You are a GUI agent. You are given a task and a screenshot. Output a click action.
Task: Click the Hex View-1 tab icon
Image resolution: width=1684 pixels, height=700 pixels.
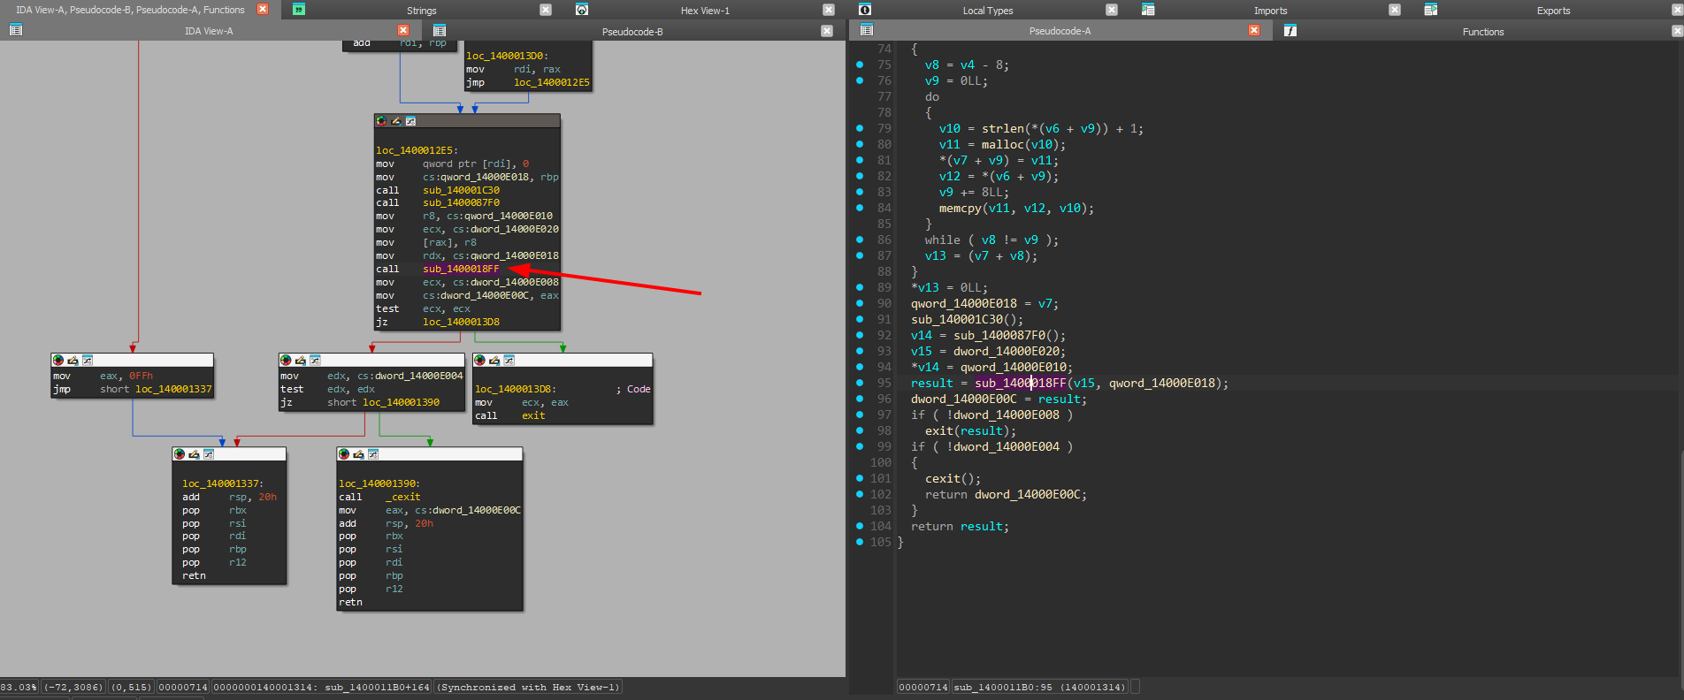(581, 10)
